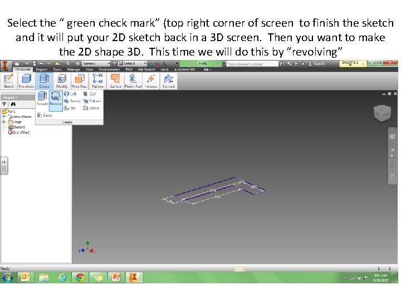Image resolution: width=401 pixels, height=300 pixels.
Task: Switch to the Get Started tab
Action: coord(146,69)
